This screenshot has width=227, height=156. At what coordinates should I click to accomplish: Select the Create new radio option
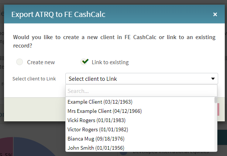tap(20, 62)
